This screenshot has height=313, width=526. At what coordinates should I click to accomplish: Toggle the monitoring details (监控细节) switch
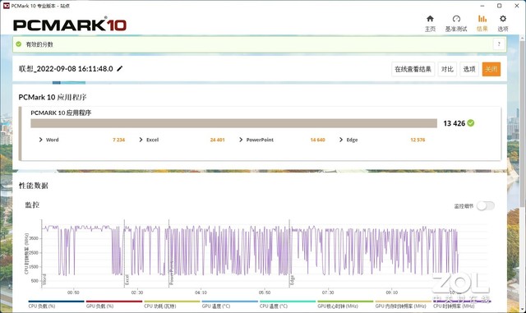(x=486, y=205)
